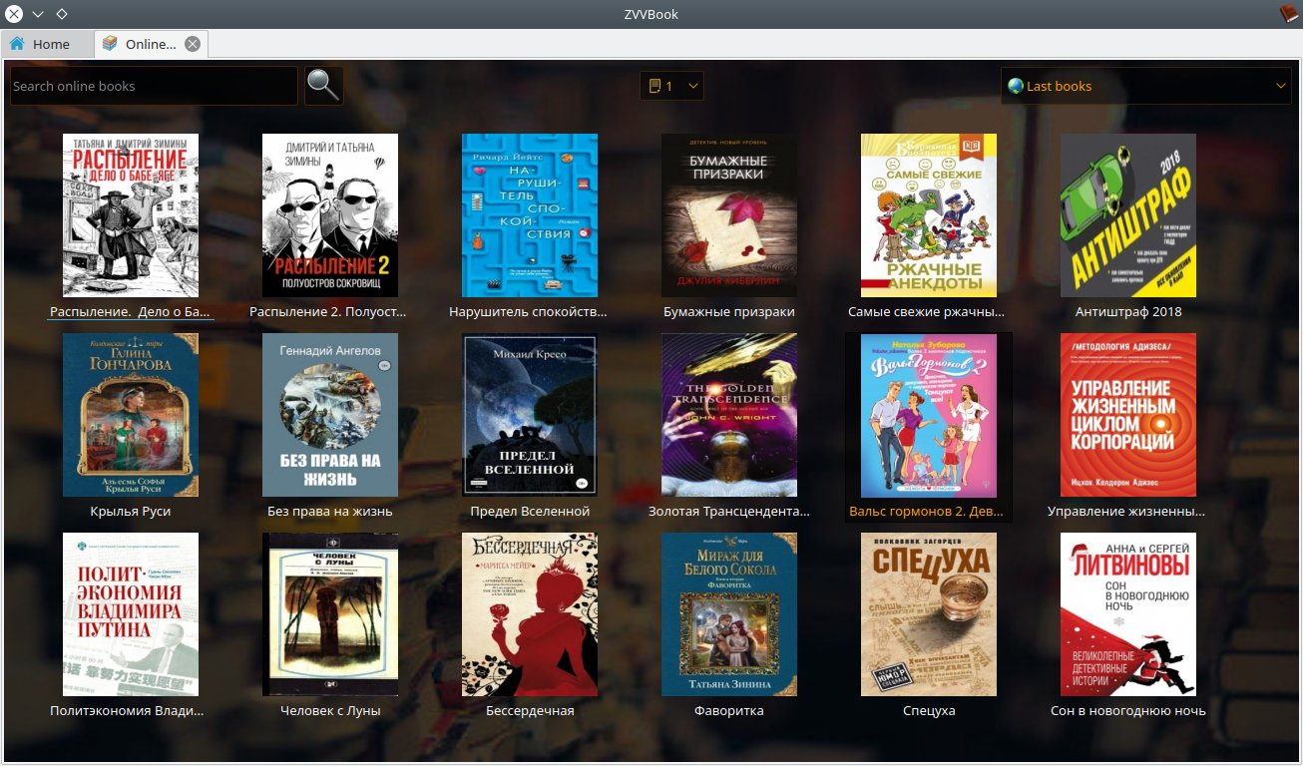Image resolution: width=1303 pixels, height=766 pixels.
Task: Click the ZVVBook app icon in title bar
Action: [x=1289, y=14]
